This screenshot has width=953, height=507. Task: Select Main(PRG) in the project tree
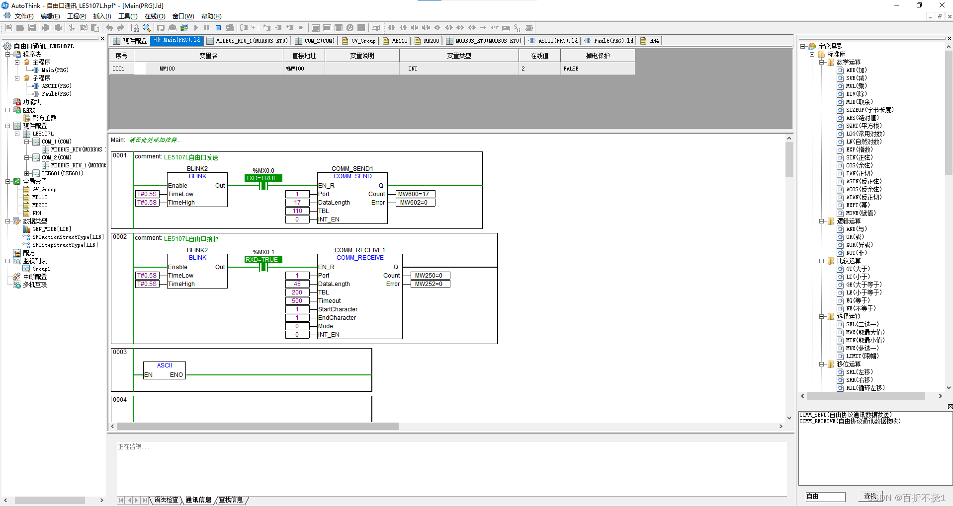(x=55, y=70)
